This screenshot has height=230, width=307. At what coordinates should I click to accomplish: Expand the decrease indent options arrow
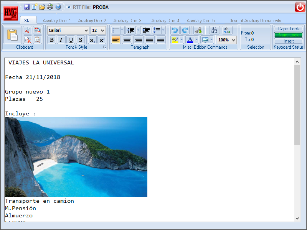(138, 30)
